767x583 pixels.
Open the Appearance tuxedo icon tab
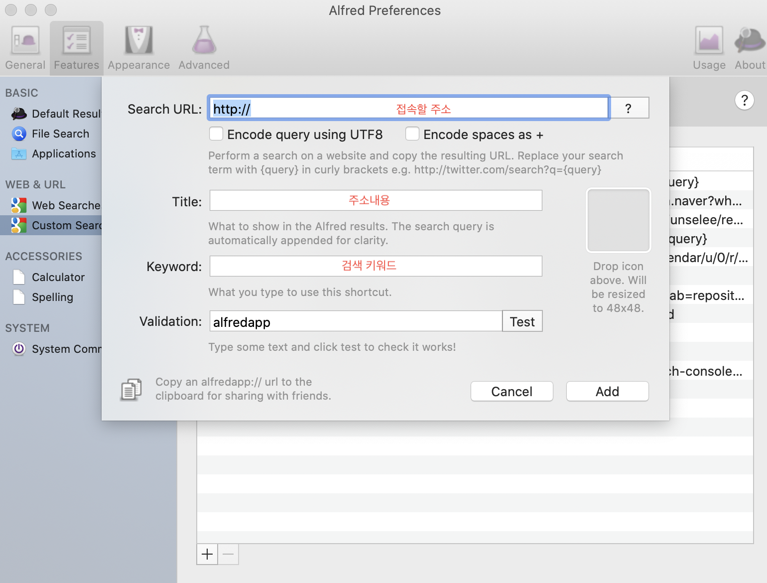click(x=138, y=48)
